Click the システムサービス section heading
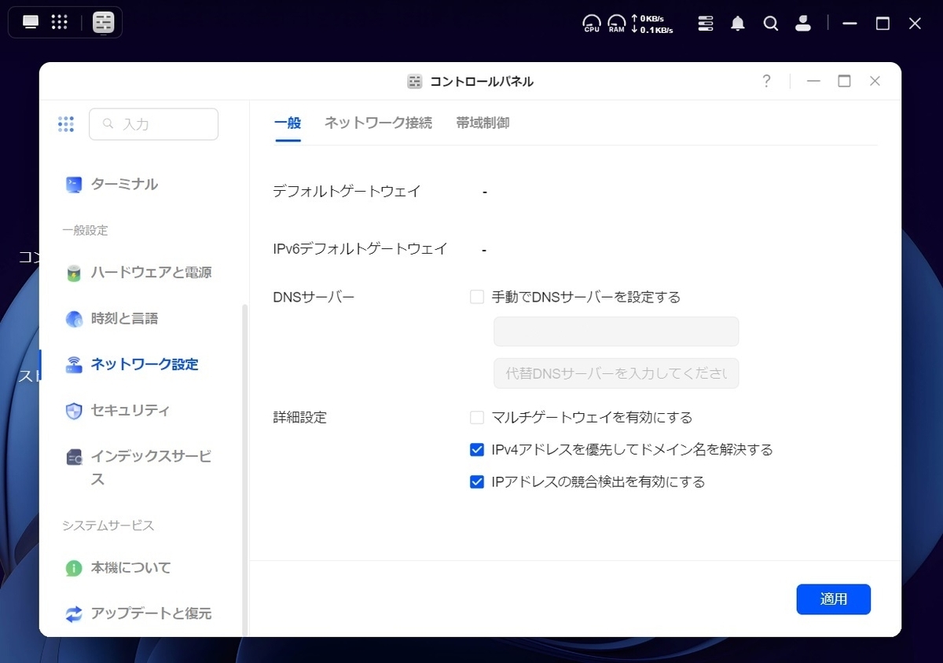943x663 pixels. pos(108,526)
